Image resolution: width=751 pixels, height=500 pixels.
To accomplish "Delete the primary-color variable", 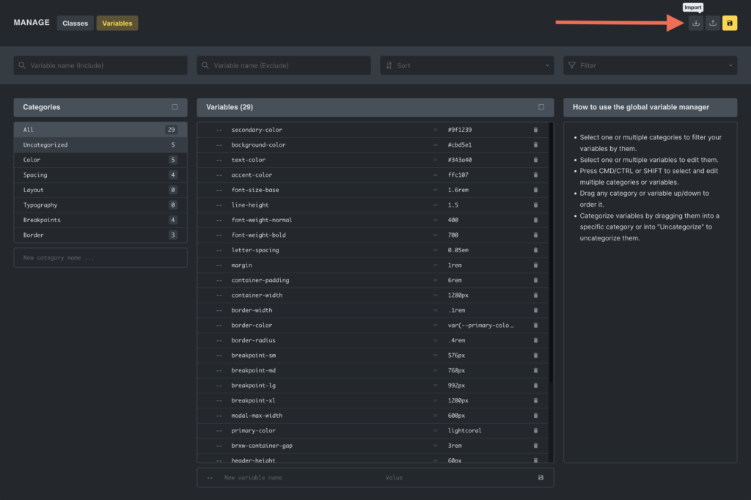I will pyautogui.click(x=535, y=430).
